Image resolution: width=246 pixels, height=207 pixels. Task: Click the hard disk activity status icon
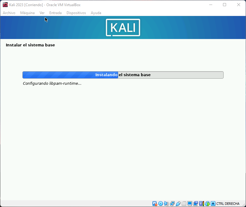[155, 204]
